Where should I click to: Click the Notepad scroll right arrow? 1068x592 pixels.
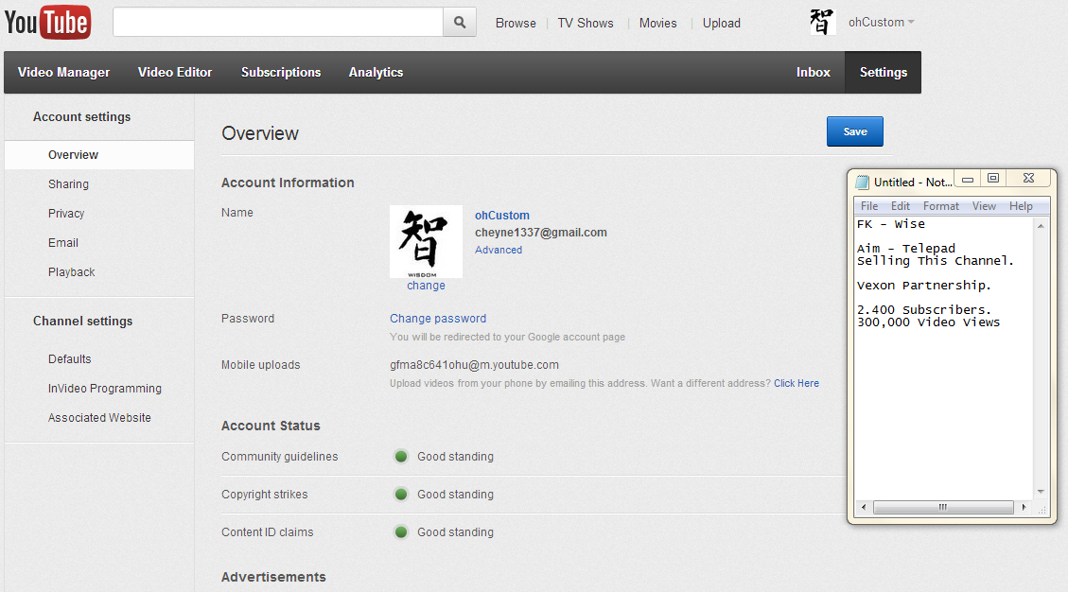click(1024, 507)
